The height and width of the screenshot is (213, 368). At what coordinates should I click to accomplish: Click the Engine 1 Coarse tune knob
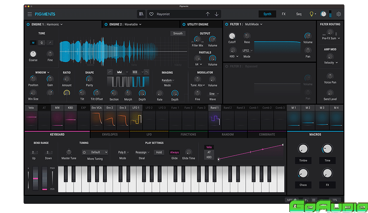[33, 54]
